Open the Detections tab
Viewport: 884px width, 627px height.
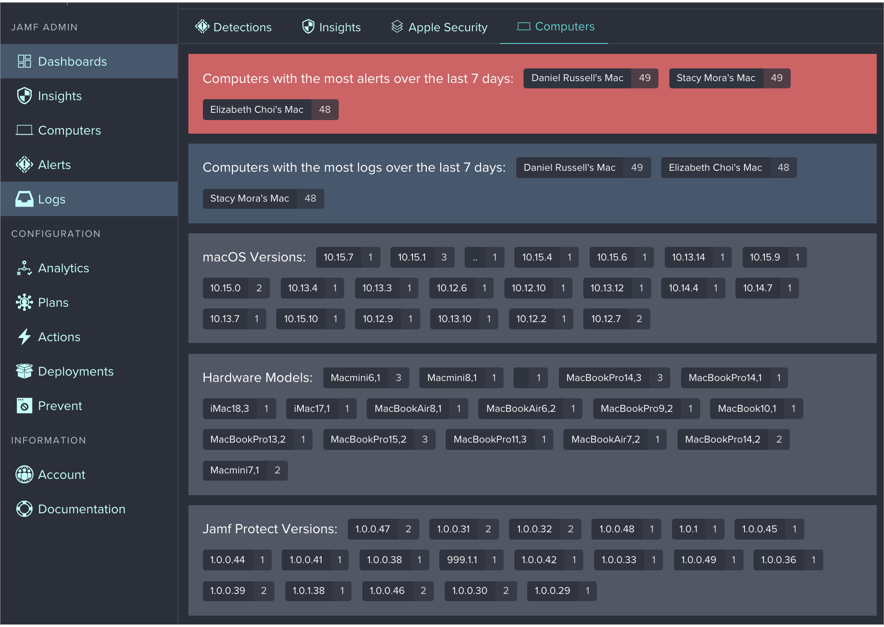[233, 27]
